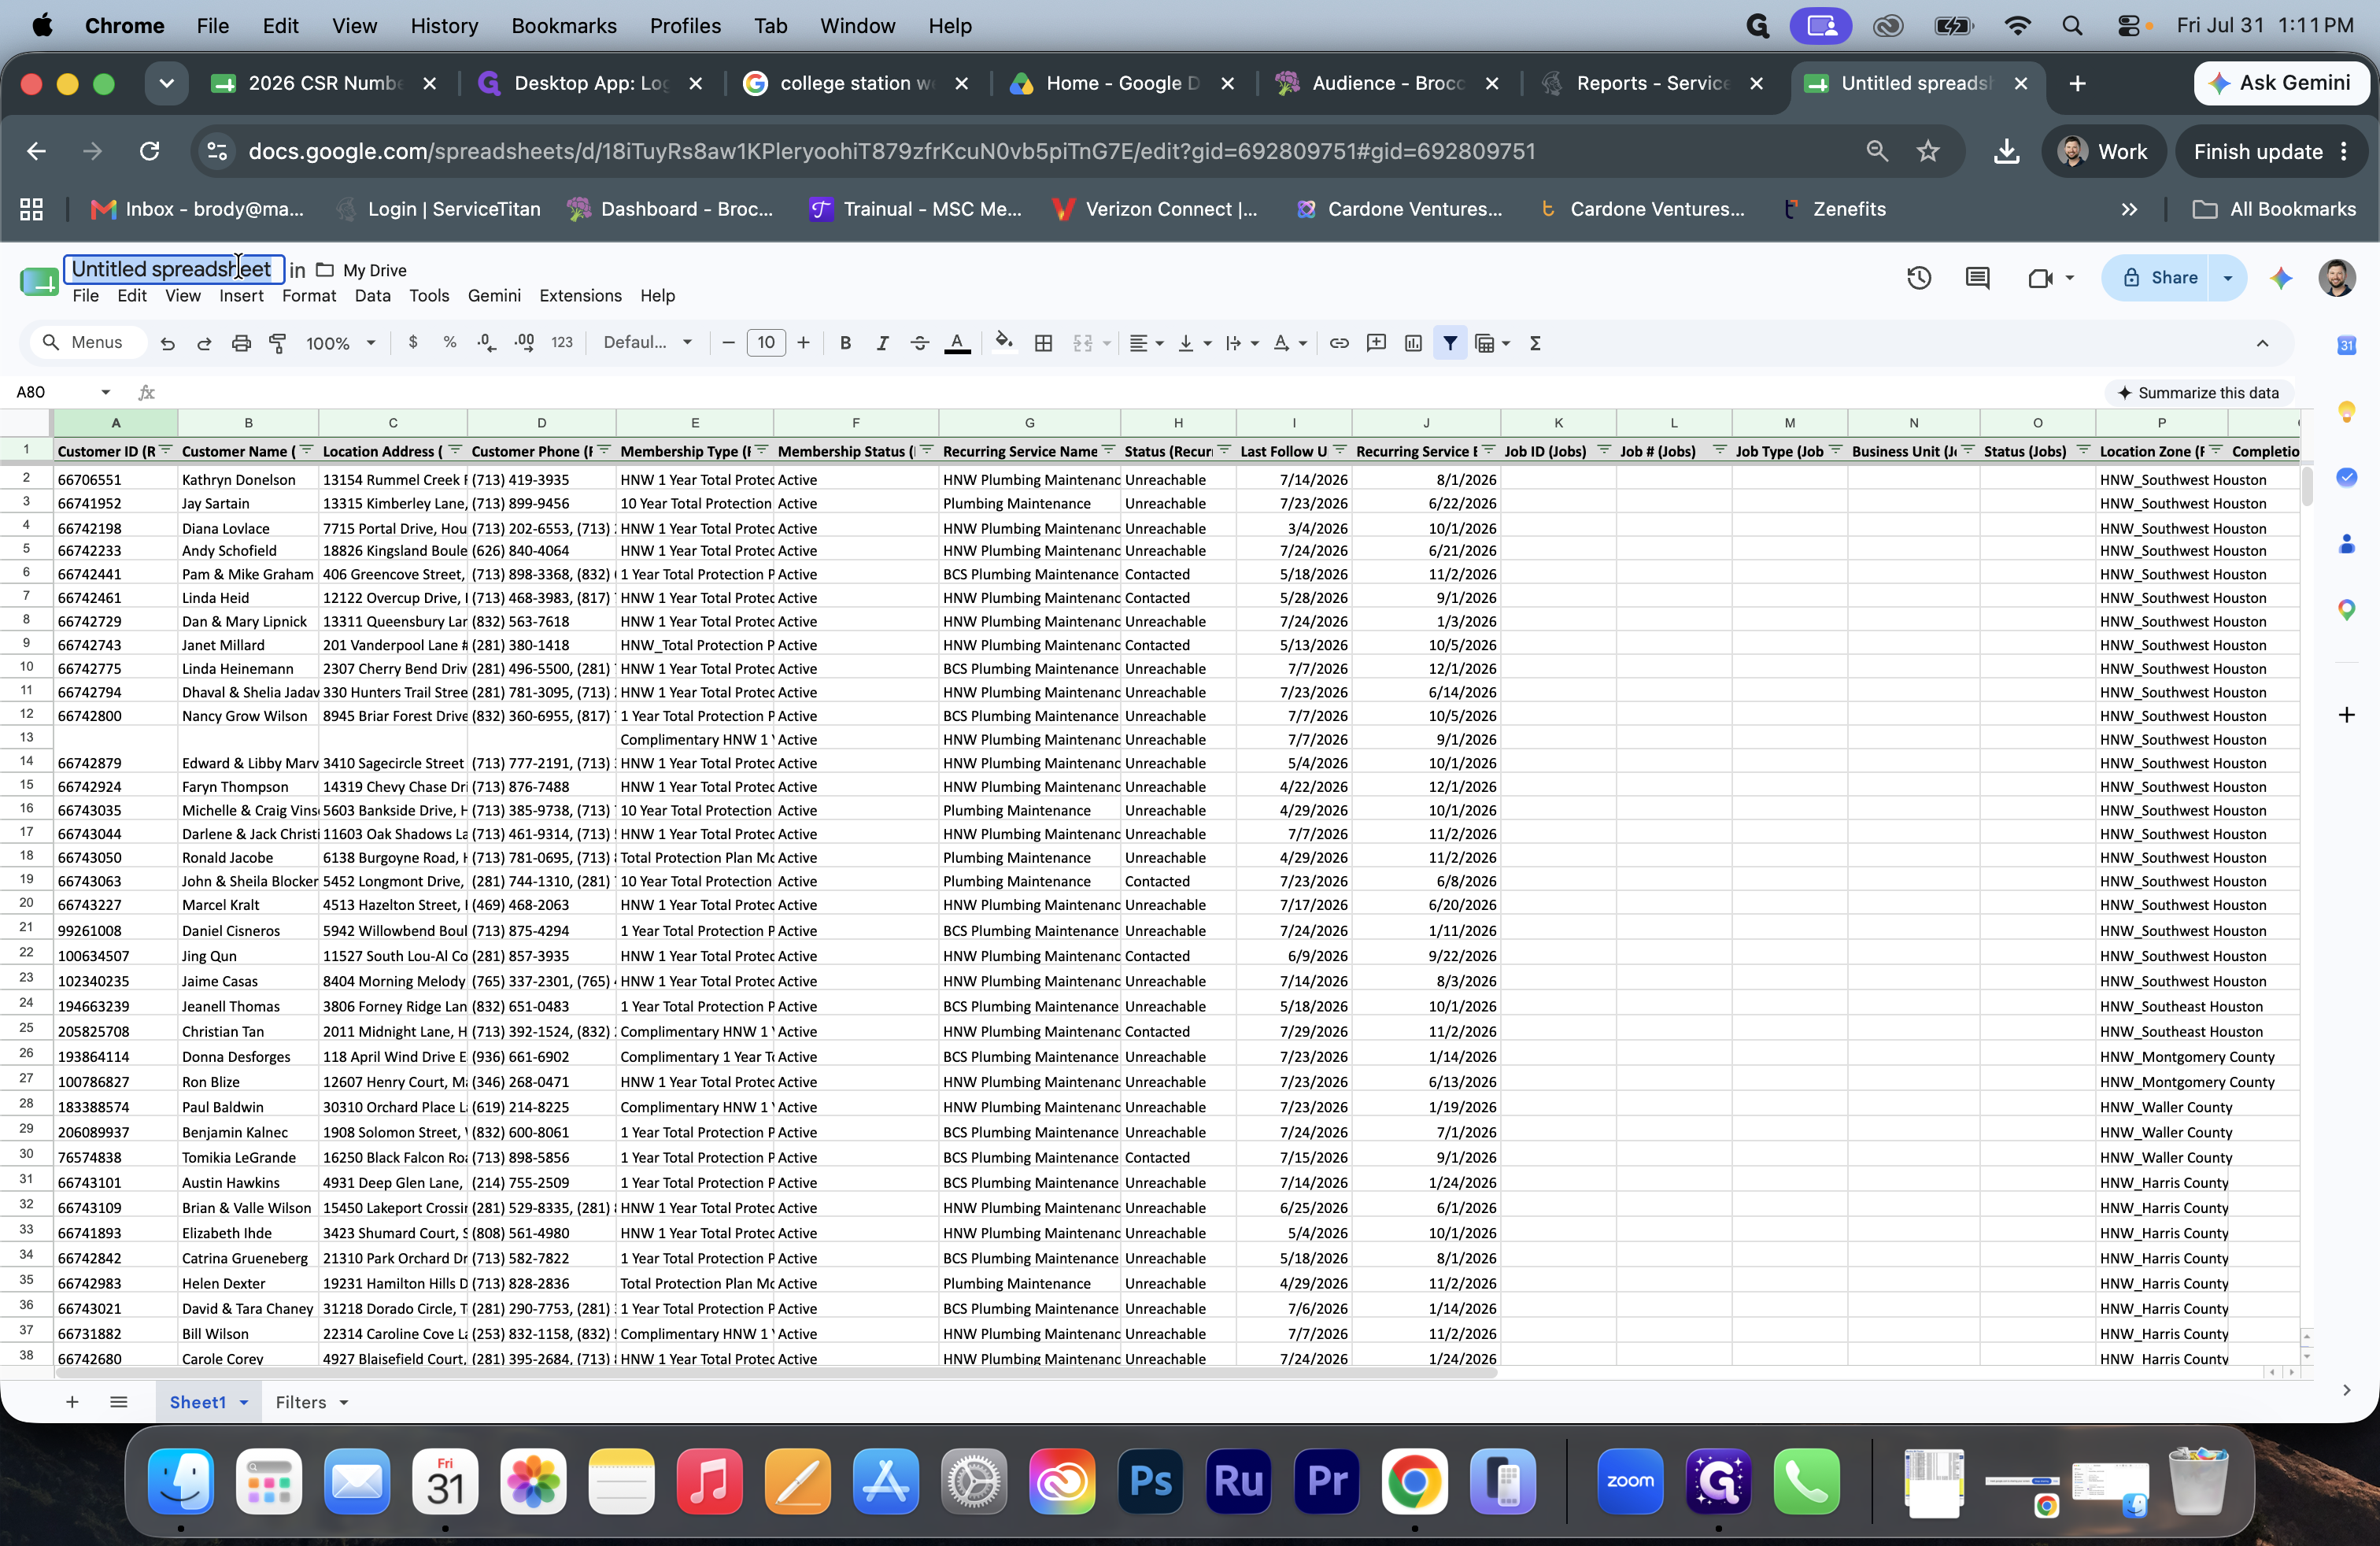This screenshot has width=2380, height=1546.
Task: Open the zoom 100% dropdown
Action: pos(340,343)
